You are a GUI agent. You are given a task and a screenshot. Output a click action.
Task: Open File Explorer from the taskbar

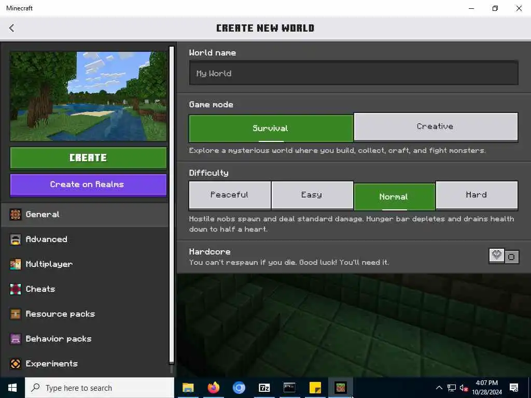click(188, 388)
